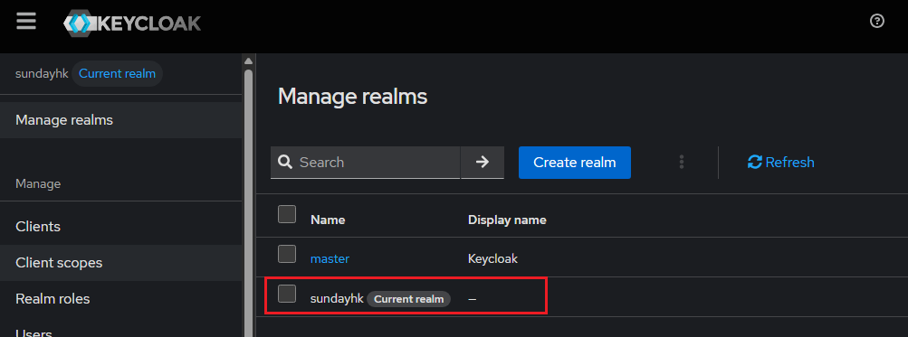Go to Clients in sidebar
This screenshot has height=337, width=908.
[120, 227]
